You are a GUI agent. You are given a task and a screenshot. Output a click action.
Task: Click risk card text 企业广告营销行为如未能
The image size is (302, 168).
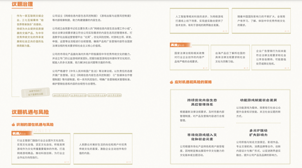[271, 57]
